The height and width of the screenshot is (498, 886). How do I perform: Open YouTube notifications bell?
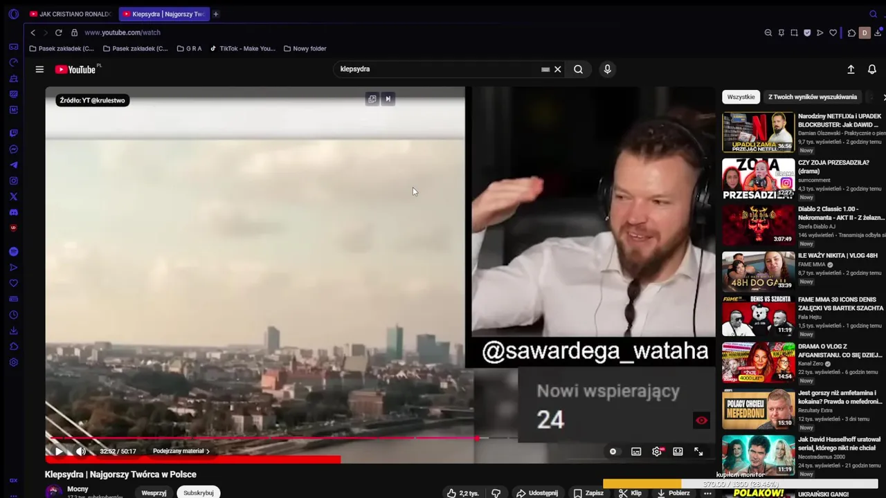(872, 69)
